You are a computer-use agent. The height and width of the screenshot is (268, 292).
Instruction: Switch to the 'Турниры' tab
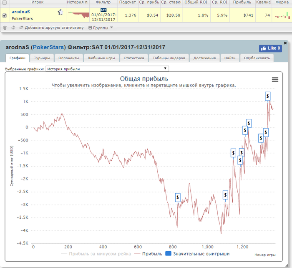pyautogui.click(x=42, y=58)
